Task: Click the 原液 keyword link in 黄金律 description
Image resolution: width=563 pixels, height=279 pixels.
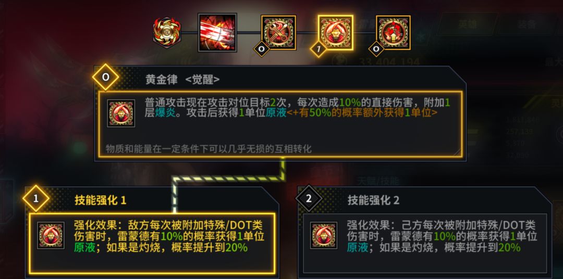Action: tap(276, 113)
